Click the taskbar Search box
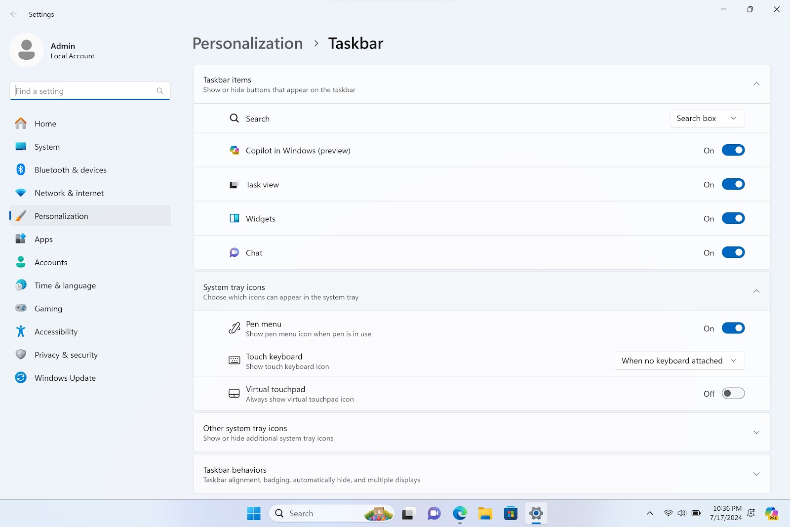Viewport: 790px width, 527px height. tap(332, 514)
